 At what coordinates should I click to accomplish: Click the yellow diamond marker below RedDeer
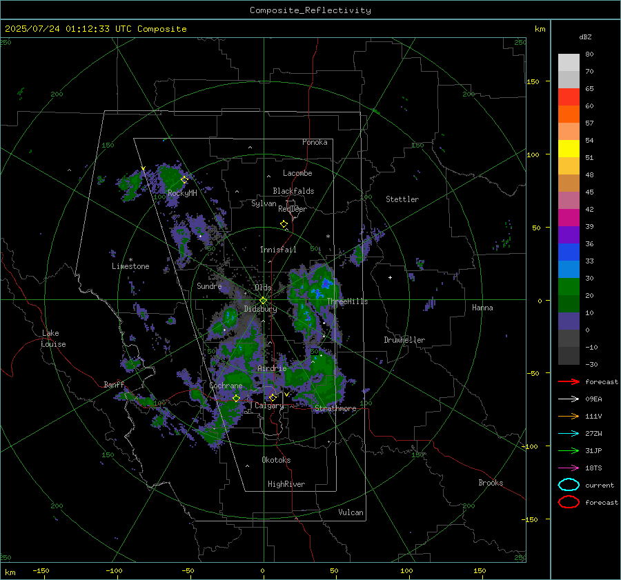(x=284, y=224)
